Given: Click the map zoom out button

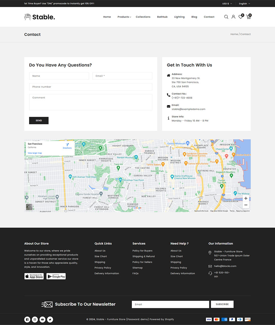Looking at the screenshot, I should pos(246,205).
